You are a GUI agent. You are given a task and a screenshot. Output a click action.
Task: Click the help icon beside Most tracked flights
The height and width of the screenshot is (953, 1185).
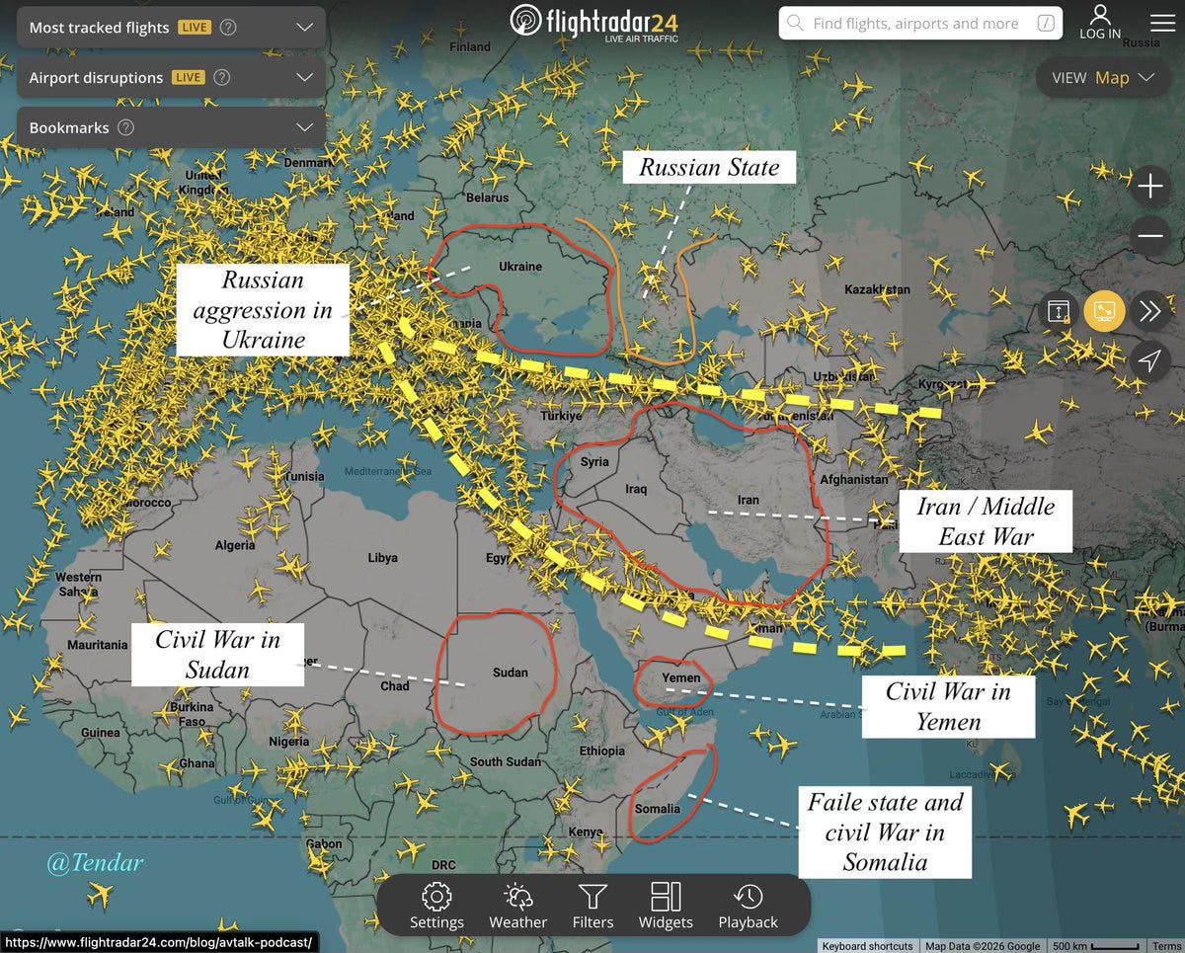tap(228, 28)
